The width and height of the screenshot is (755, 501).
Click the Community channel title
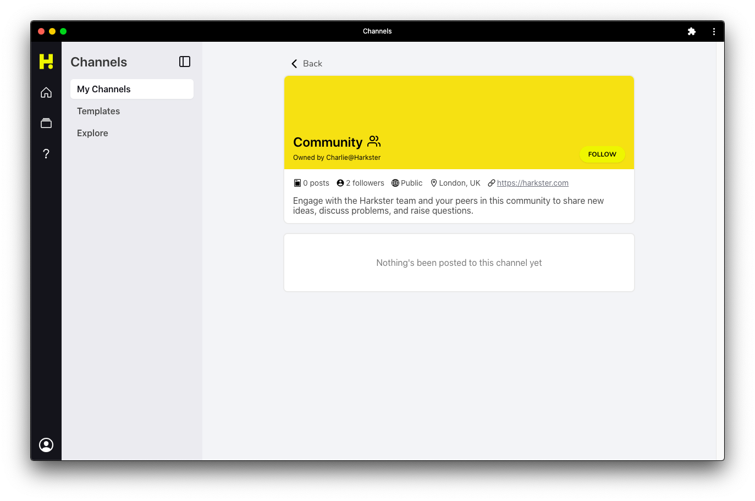[x=328, y=142]
